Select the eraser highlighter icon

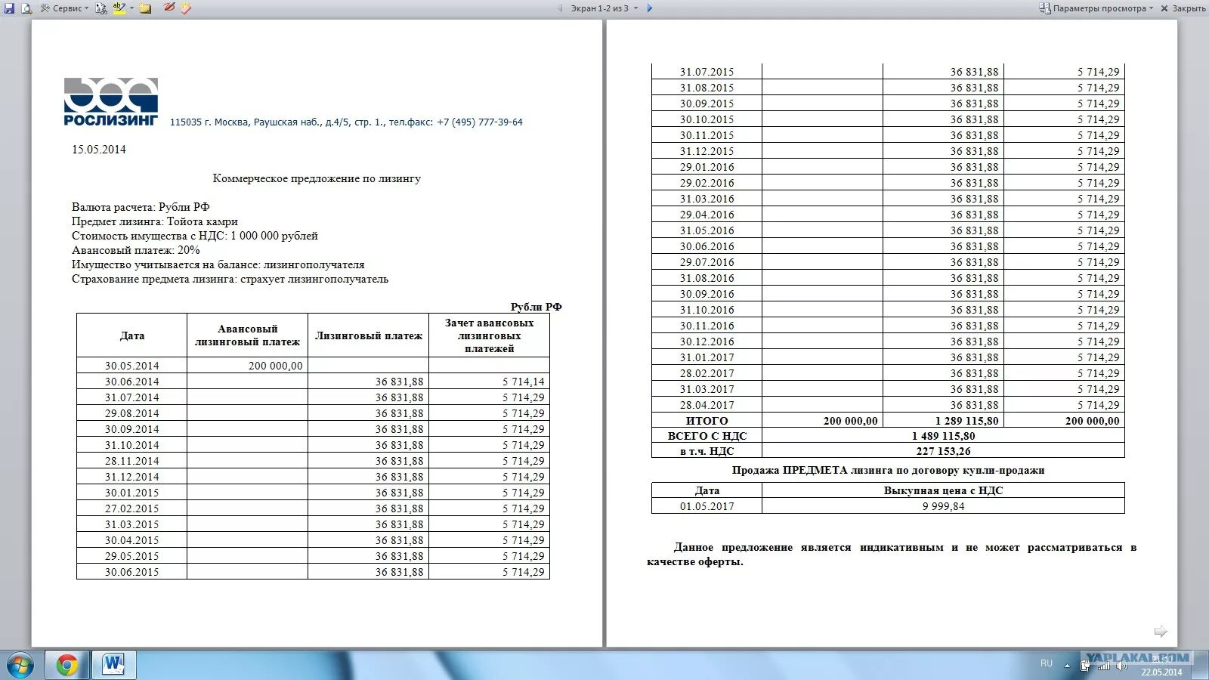(x=186, y=8)
